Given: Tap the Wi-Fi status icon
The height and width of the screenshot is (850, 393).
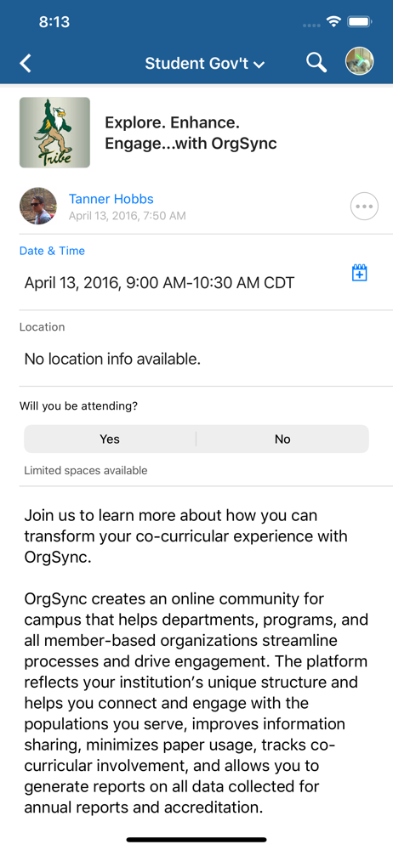Looking at the screenshot, I should [333, 22].
